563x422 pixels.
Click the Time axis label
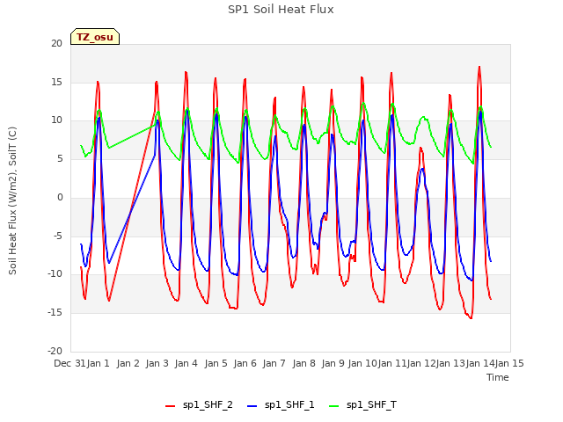click(498, 377)
